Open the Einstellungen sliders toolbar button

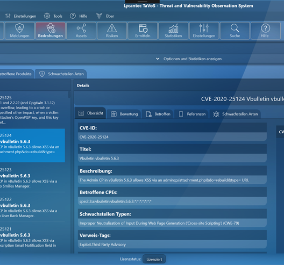pyautogui.click(x=204, y=31)
